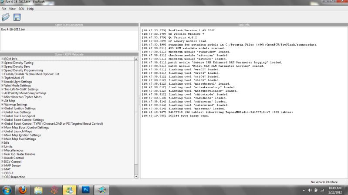Screen dimensions: 348x195
Task: Open the Photoshop taskbar icon
Action: (86, 190)
